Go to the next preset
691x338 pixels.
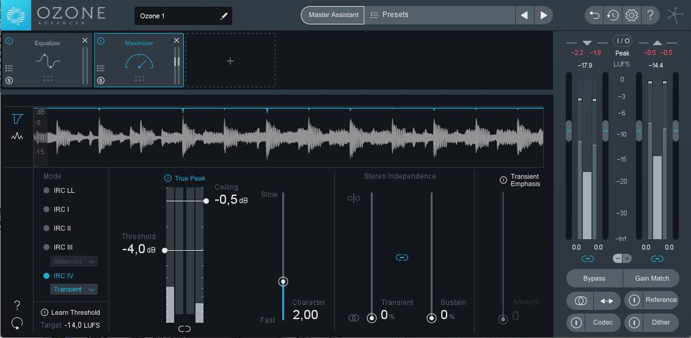point(544,15)
